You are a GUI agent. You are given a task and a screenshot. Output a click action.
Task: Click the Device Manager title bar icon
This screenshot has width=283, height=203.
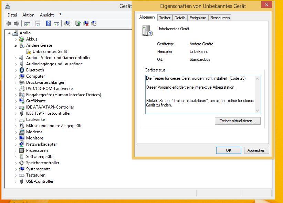tap(8, 6)
